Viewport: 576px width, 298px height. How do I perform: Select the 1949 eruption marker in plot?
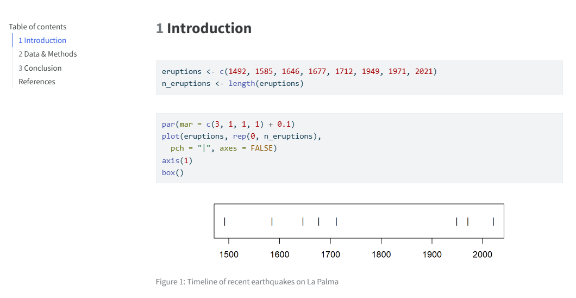click(x=456, y=221)
